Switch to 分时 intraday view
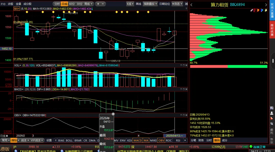The height and width of the screenshot is (152, 275). 57,4
